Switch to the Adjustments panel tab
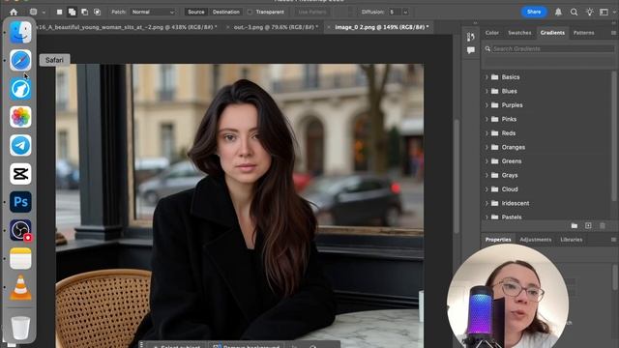Image resolution: width=619 pixels, height=348 pixels. (535, 240)
